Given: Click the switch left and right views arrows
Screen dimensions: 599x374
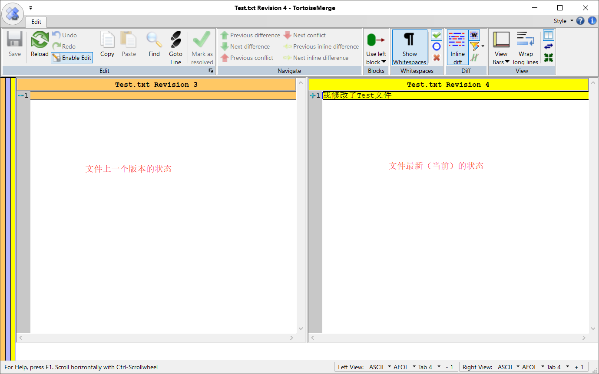Looking at the screenshot, I should point(549,46).
